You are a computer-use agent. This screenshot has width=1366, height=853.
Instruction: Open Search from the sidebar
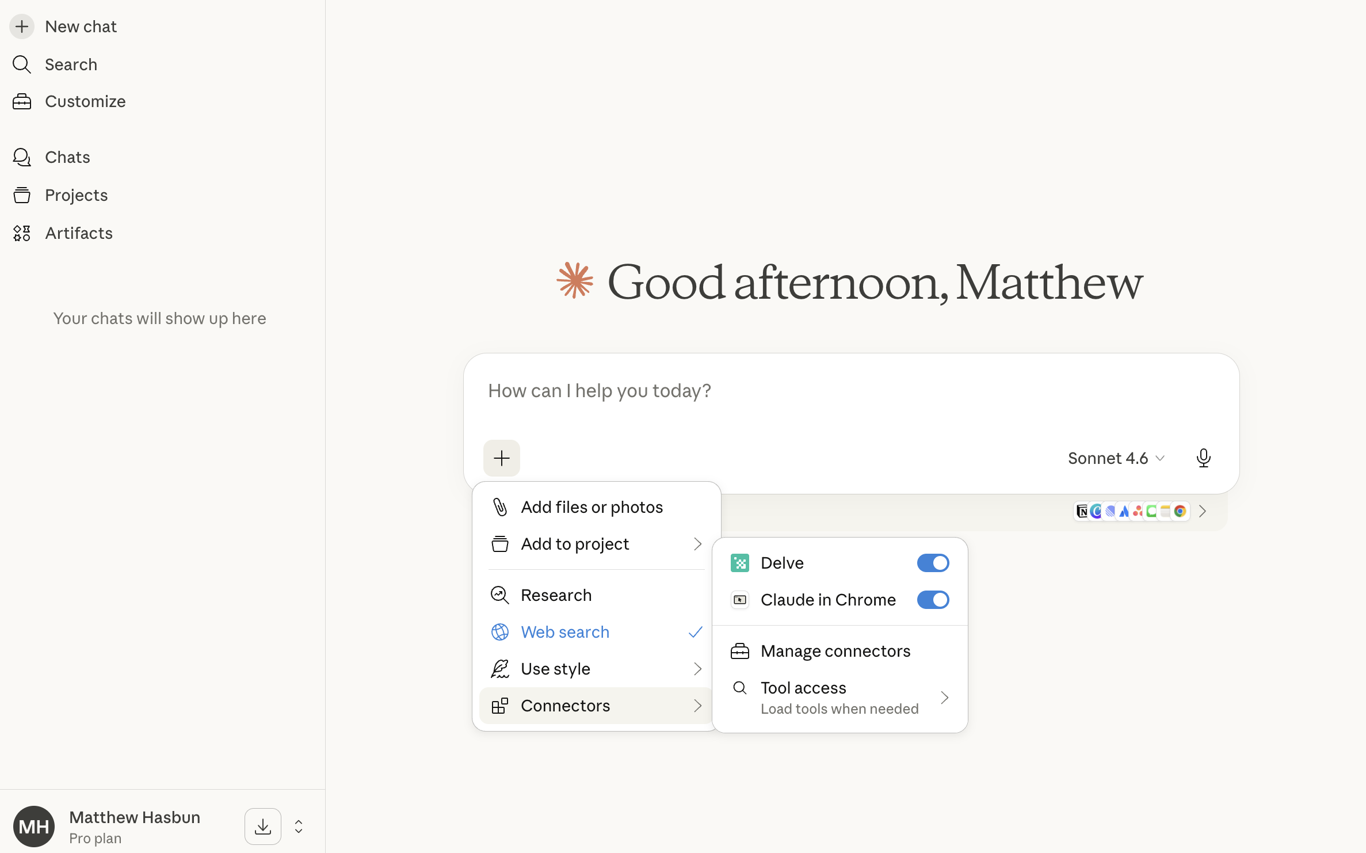coord(70,64)
